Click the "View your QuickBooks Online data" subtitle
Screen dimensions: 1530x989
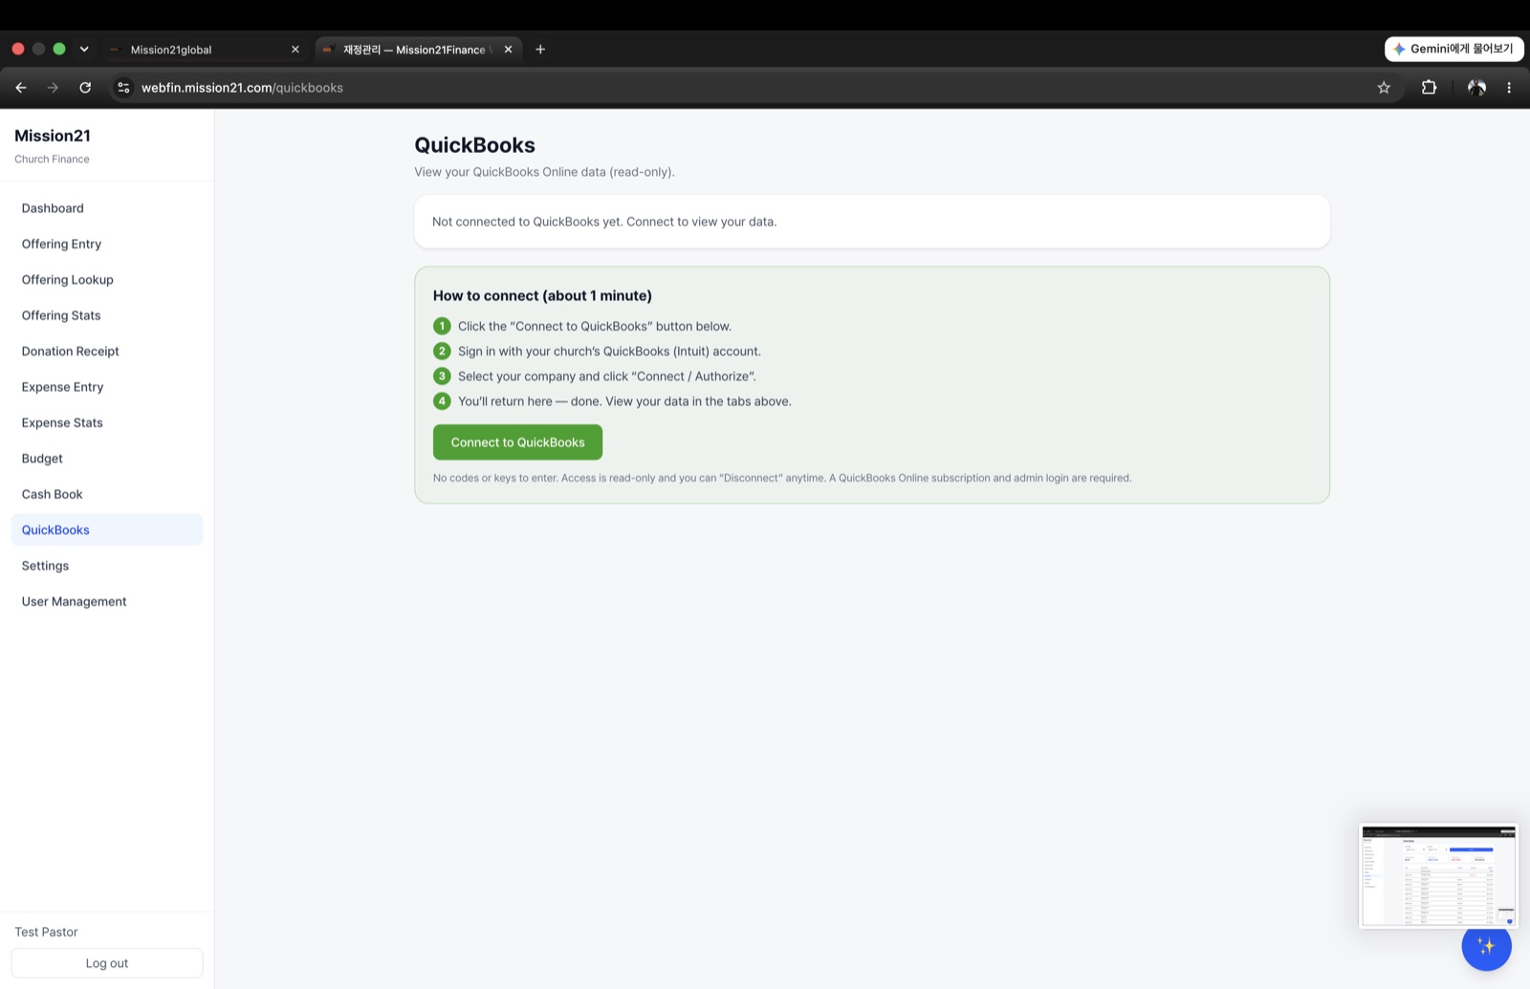(544, 172)
